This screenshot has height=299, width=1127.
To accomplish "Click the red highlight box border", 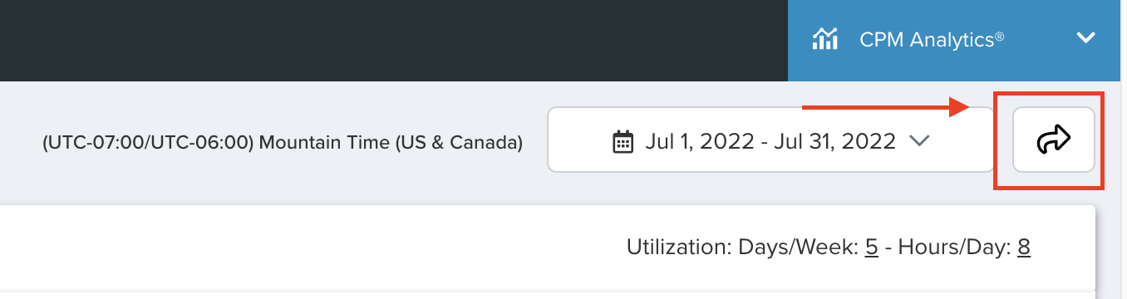I will tap(1049, 93).
